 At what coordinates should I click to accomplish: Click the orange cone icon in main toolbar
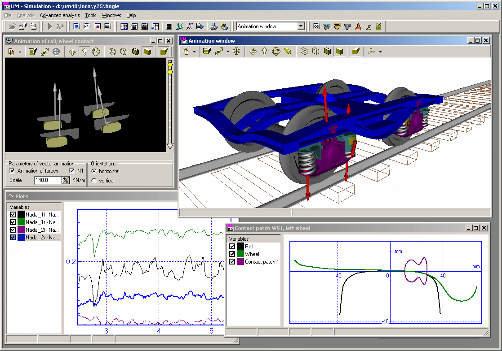point(358,26)
